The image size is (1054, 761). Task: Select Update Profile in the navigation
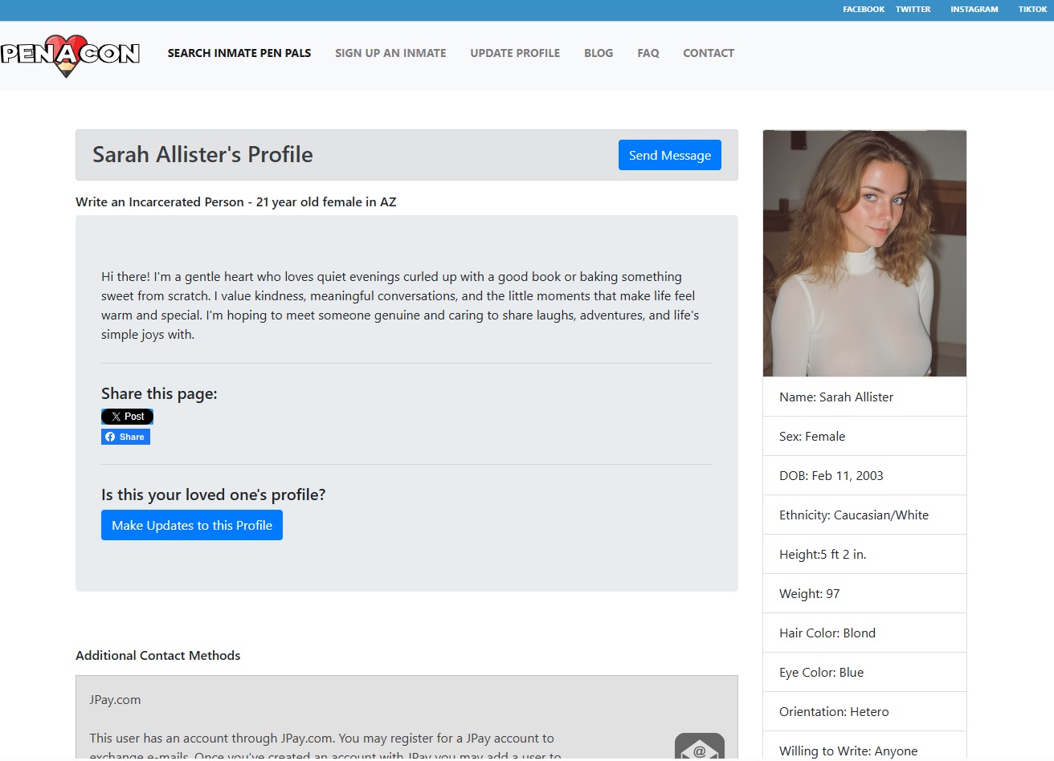pyautogui.click(x=515, y=53)
